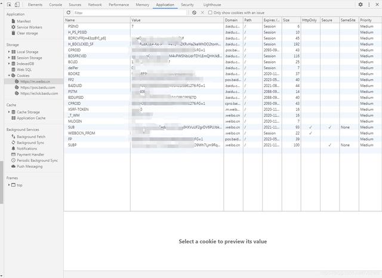
Task: Open the Service Workers section
Action: pyautogui.click(x=29, y=27)
